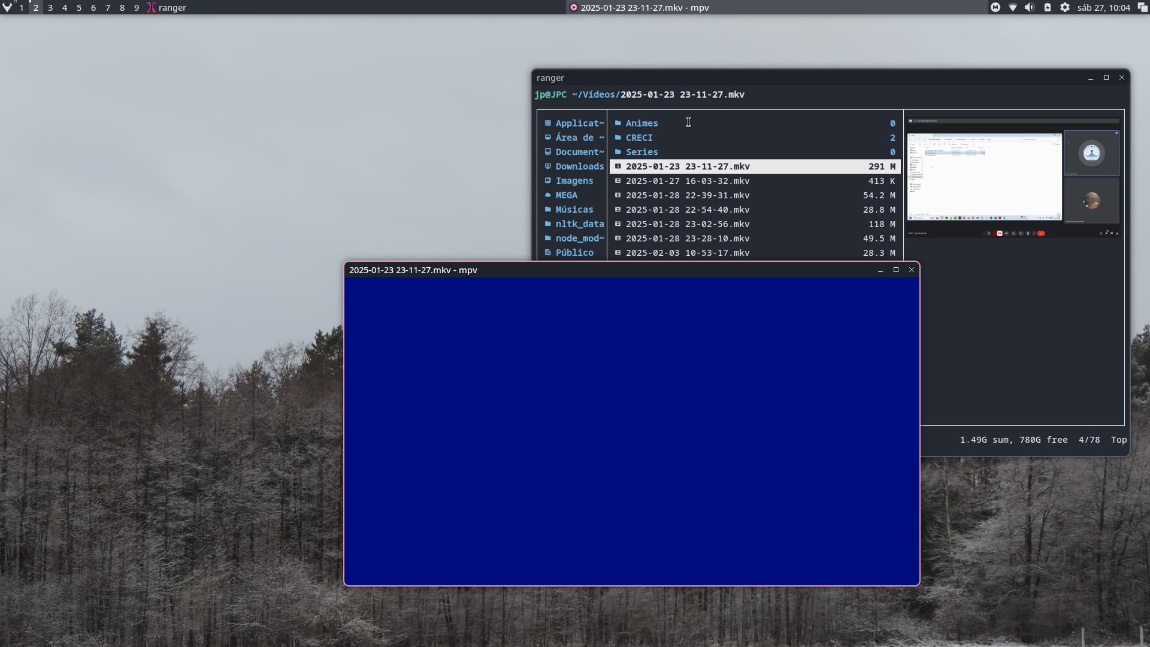Click the volume speaker icon
This screenshot has height=647, width=1150.
[1029, 8]
